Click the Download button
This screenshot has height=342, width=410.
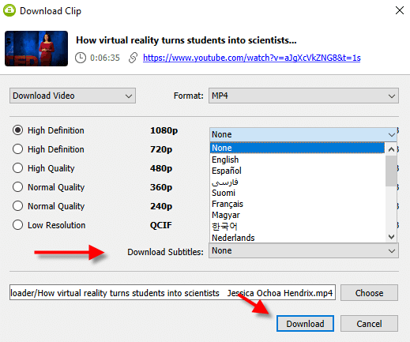[x=305, y=324]
